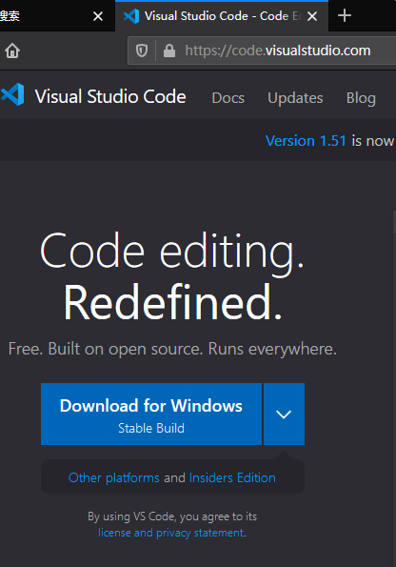Close the Visual Studio Code tab
Image resolution: width=396 pixels, height=567 pixels.
(312, 16)
